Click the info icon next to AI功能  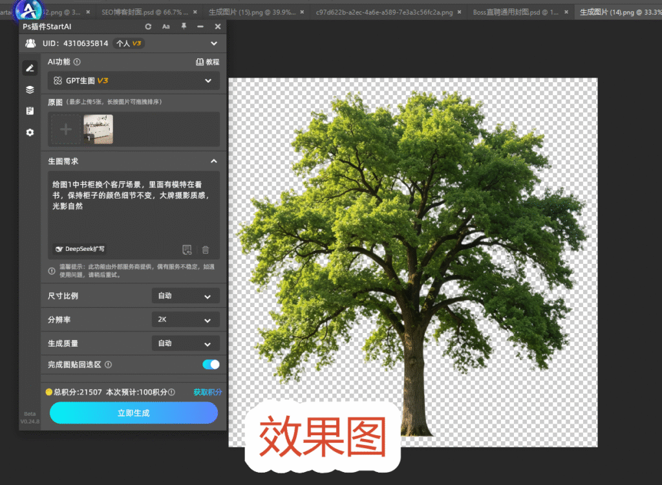coord(77,61)
